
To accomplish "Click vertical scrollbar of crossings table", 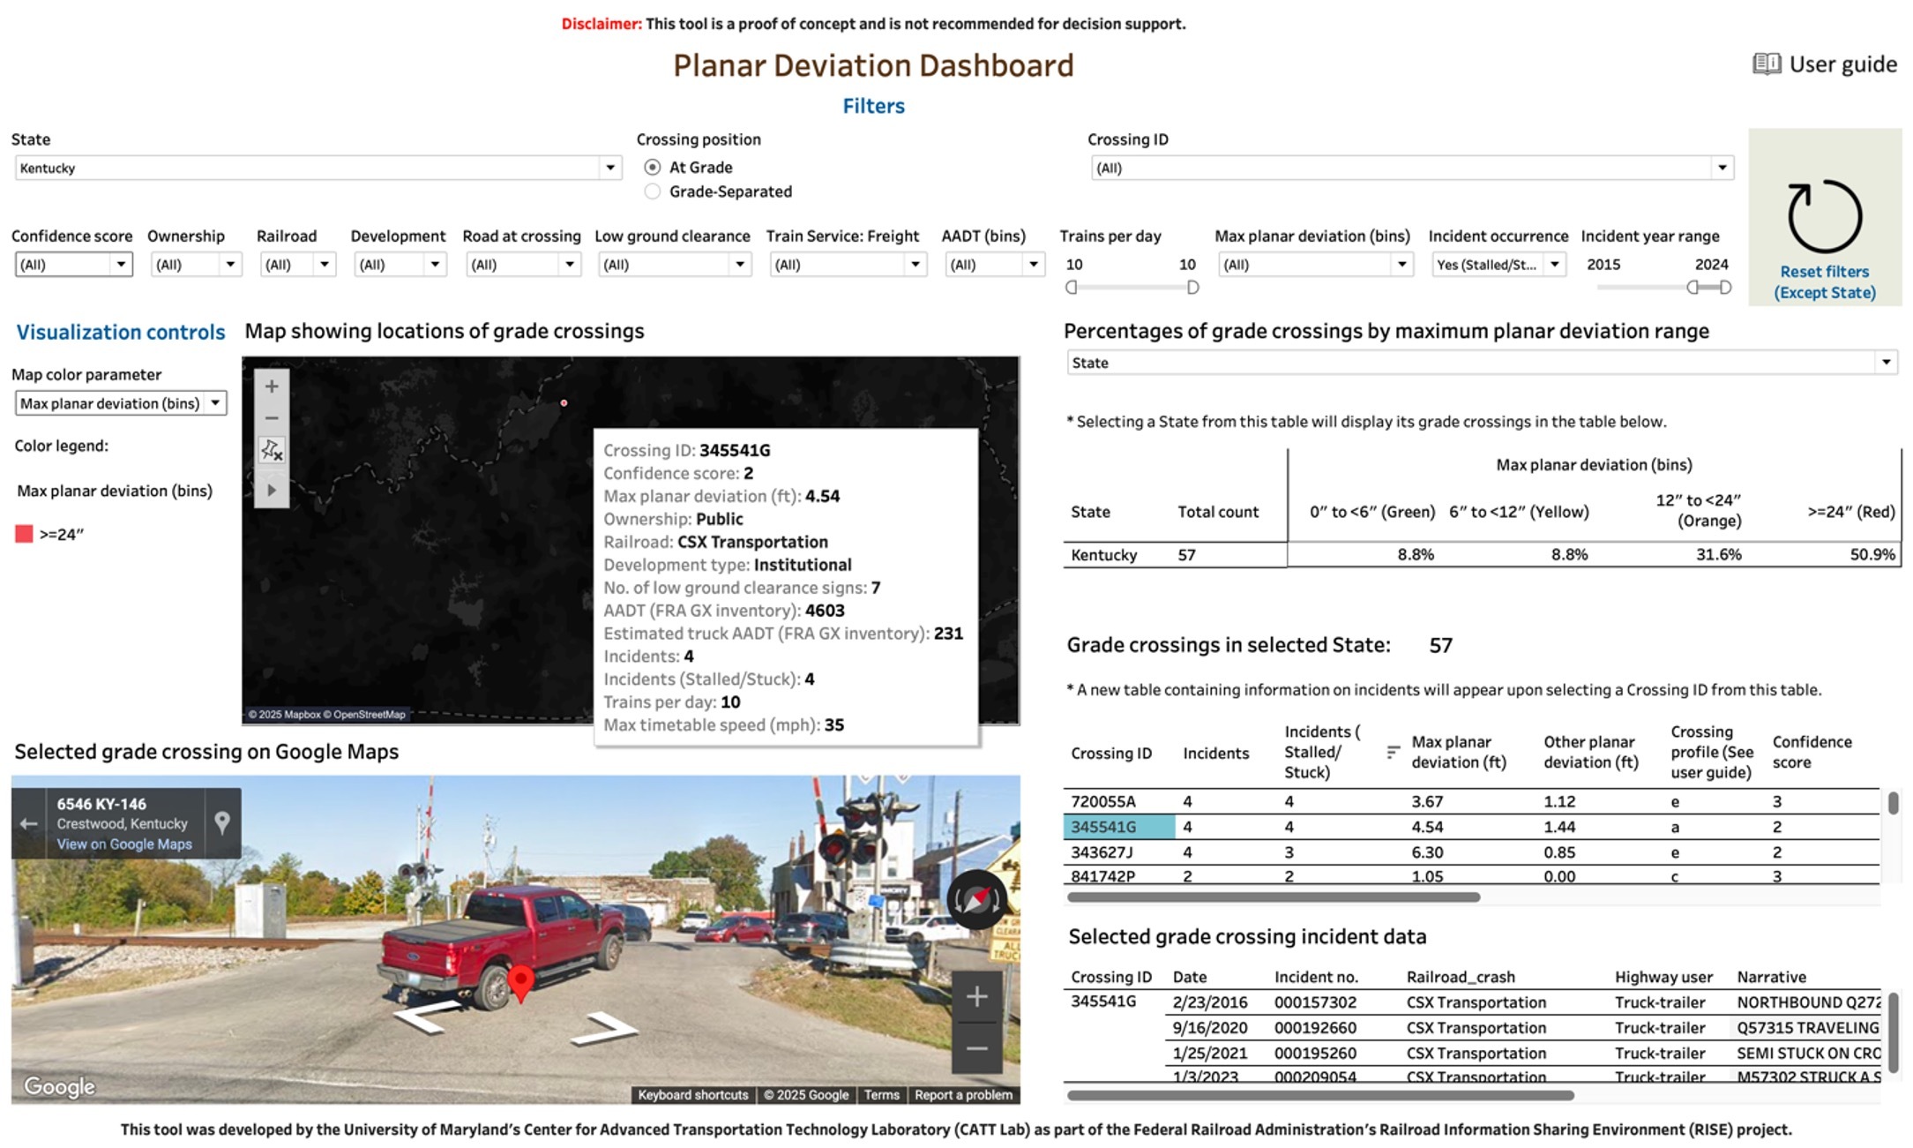I will (x=1893, y=804).
